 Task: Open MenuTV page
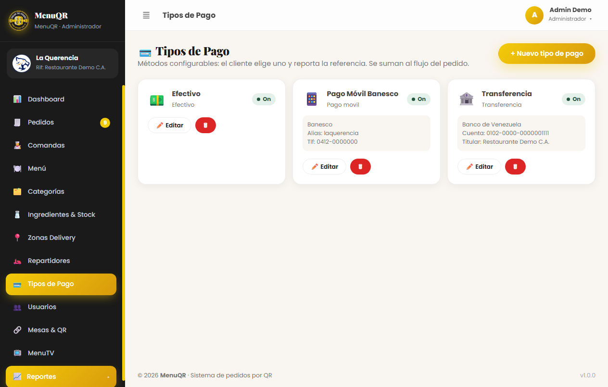click(61, 353)
